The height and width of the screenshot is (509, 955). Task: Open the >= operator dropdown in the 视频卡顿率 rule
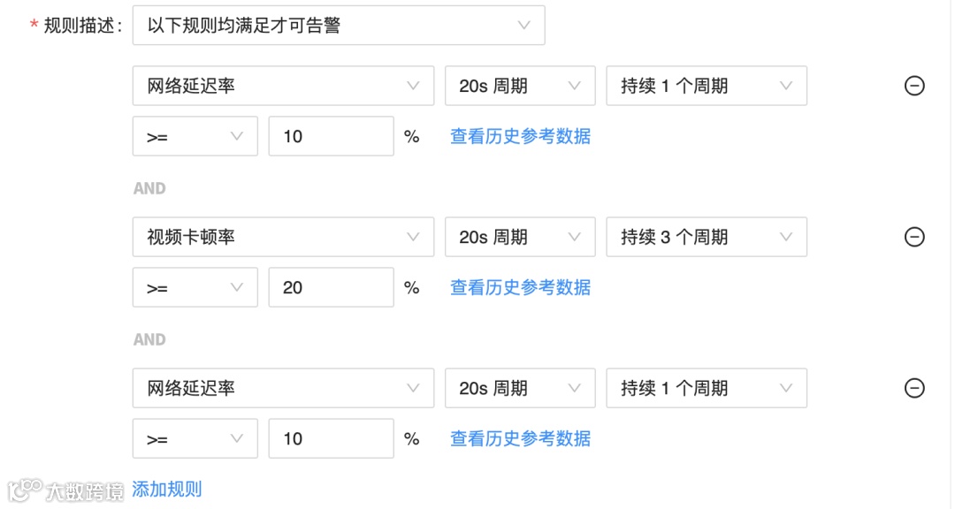(x=195, y=288)
